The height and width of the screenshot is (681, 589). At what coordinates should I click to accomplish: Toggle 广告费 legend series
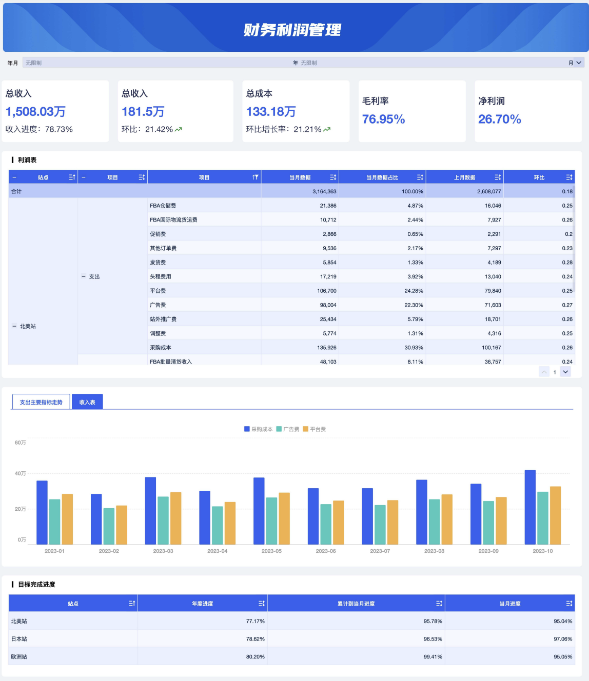(x=288, y=429)
